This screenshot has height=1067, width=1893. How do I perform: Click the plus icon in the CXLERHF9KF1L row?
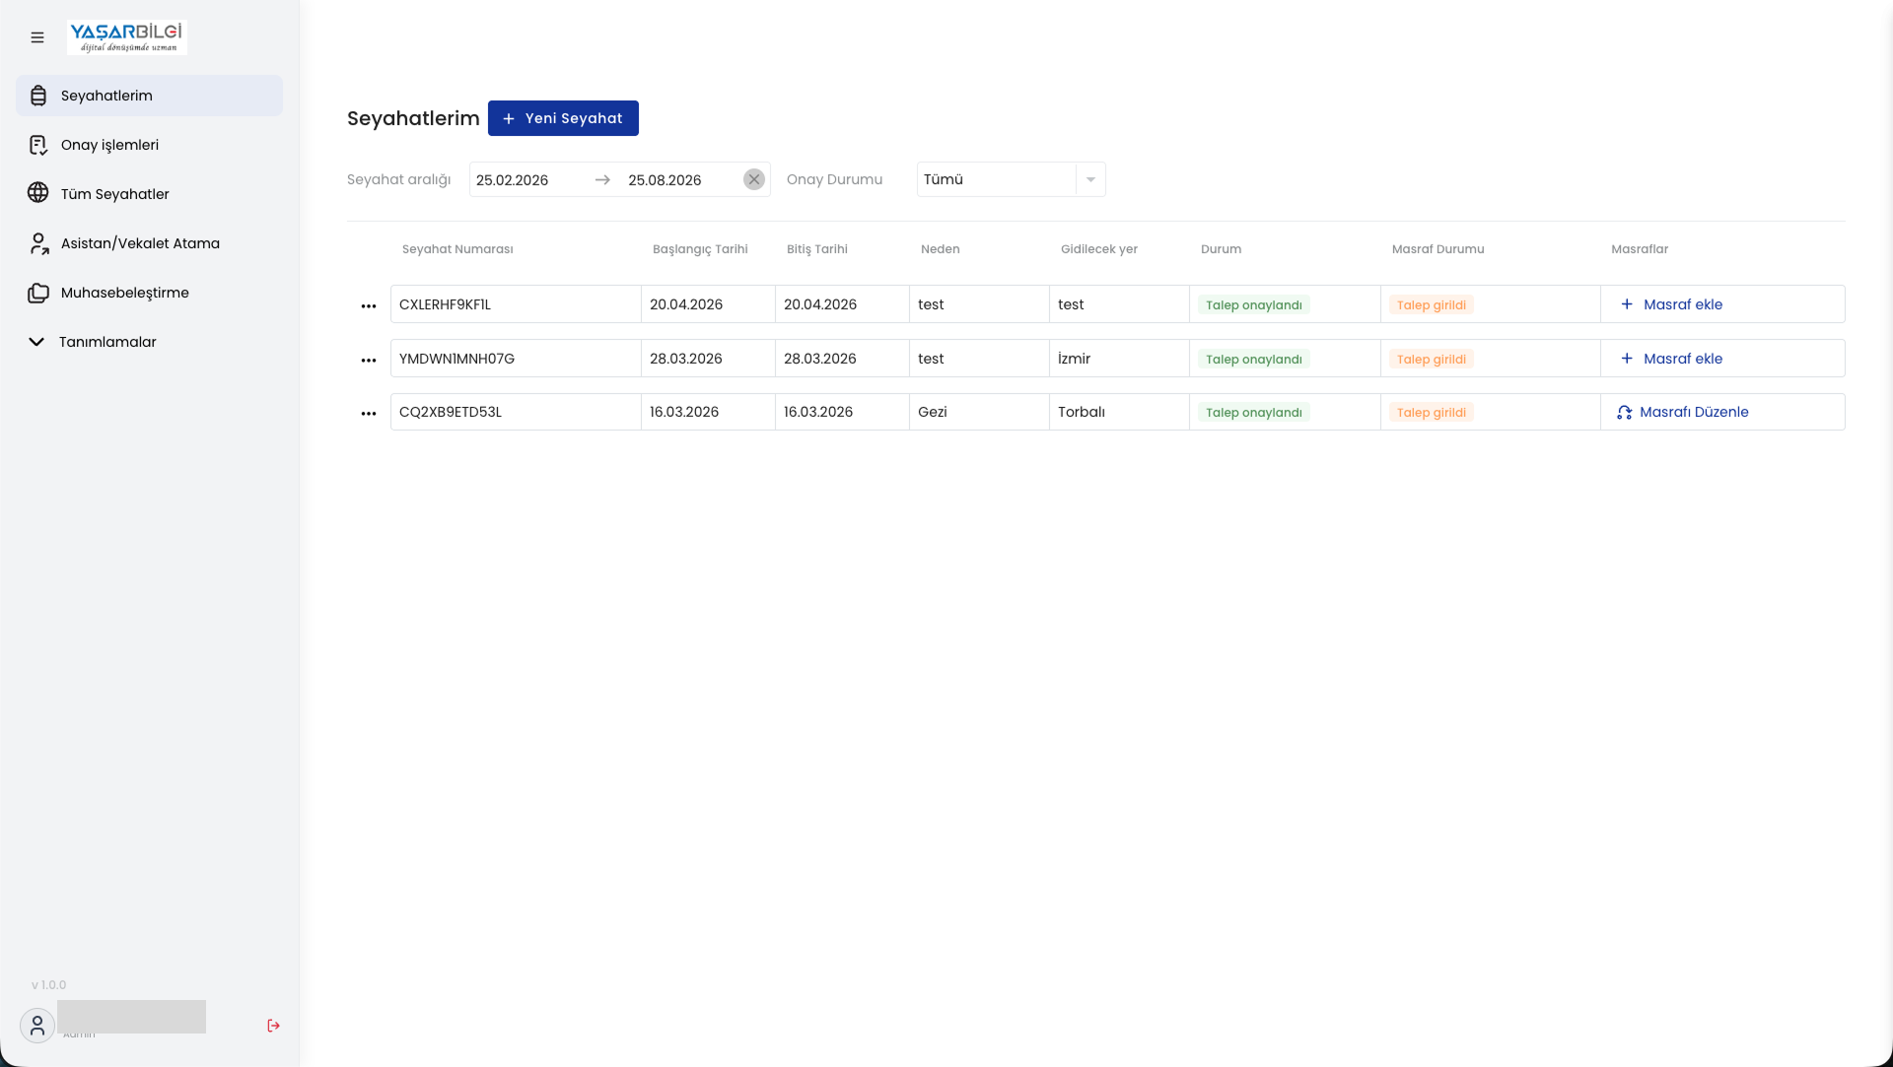1627,304
